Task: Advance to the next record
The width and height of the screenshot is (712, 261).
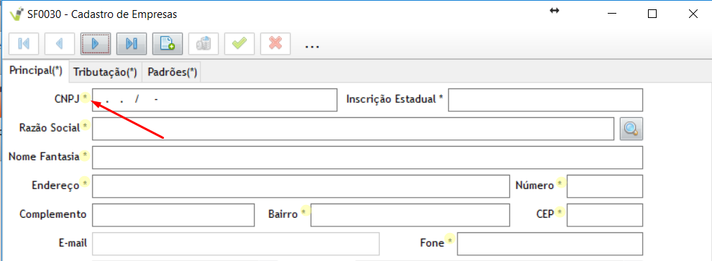Action: [96, 44]
